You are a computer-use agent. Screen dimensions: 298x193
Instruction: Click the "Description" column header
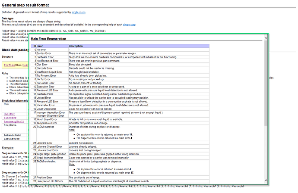click(x=76, y=46)
